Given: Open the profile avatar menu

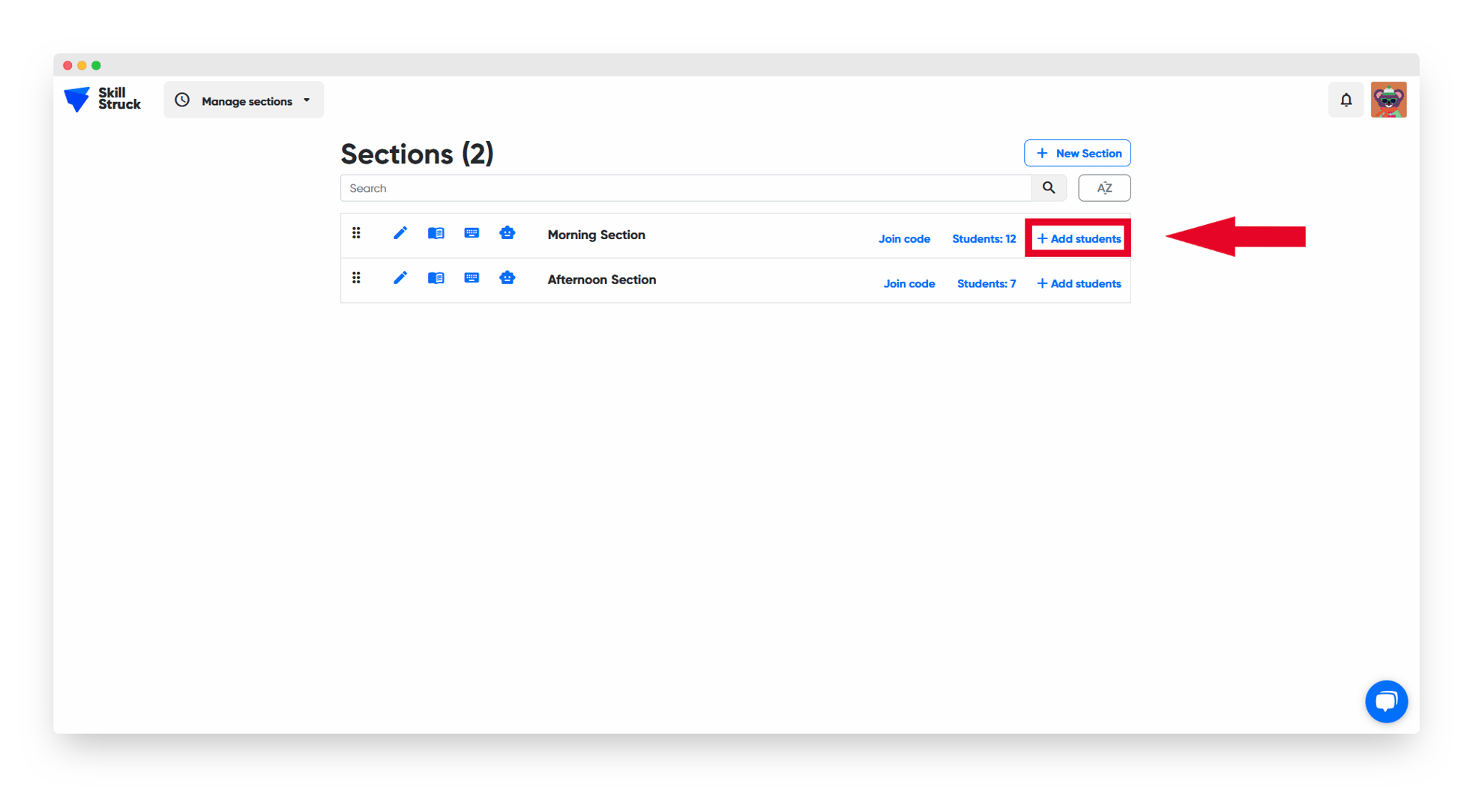Looking at the screenshot, I should pyautogui.click(x=1389, y=99).
